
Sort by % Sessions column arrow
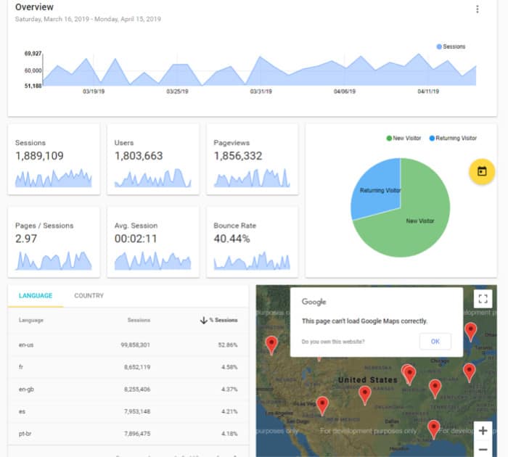tap(203, 320)
